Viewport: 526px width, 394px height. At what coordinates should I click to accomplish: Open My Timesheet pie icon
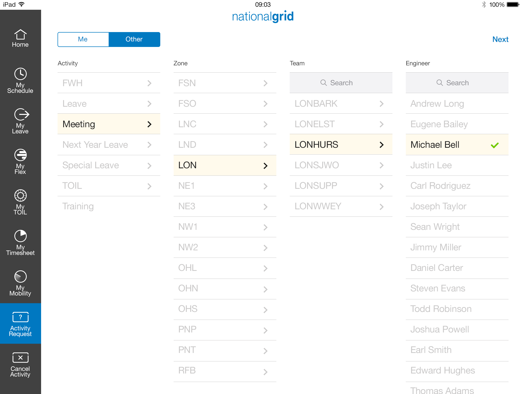20,242
